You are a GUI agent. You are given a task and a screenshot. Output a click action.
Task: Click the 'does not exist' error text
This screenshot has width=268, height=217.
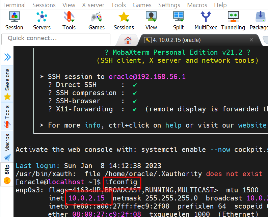pyautogui.click(x=234, y=174)
